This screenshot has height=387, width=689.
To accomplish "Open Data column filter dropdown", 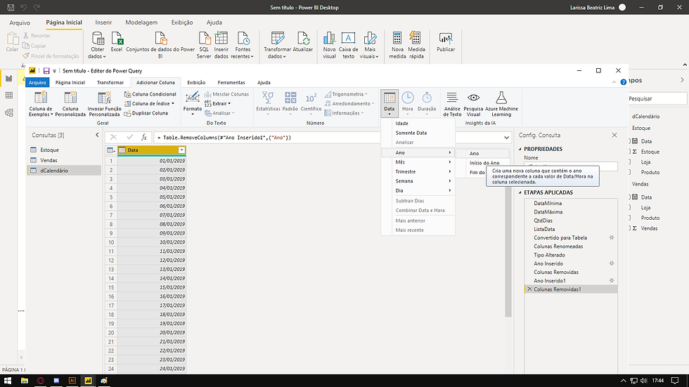I will pos(181,150).
